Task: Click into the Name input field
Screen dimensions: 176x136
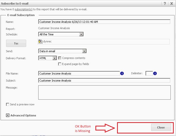Action: pos(104,22)
